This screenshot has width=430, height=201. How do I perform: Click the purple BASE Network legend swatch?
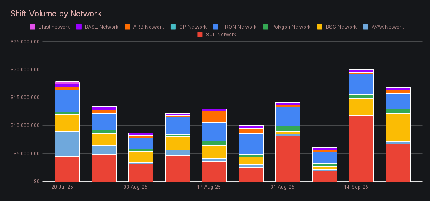(79, 27)
